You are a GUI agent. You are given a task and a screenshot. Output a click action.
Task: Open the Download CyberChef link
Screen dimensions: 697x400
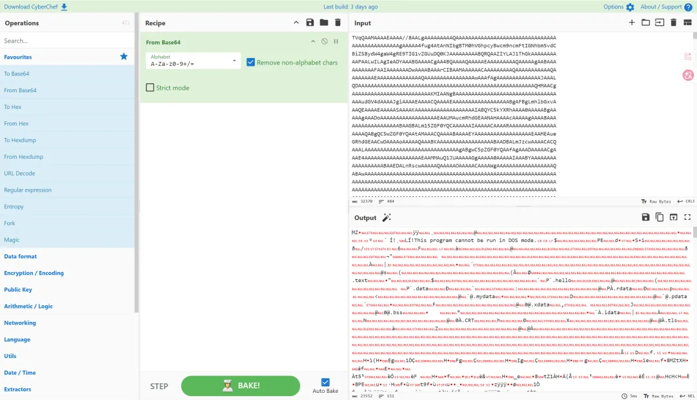35,6
